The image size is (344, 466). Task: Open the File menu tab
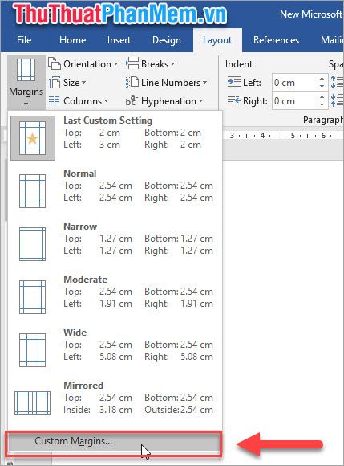point(24,40)
